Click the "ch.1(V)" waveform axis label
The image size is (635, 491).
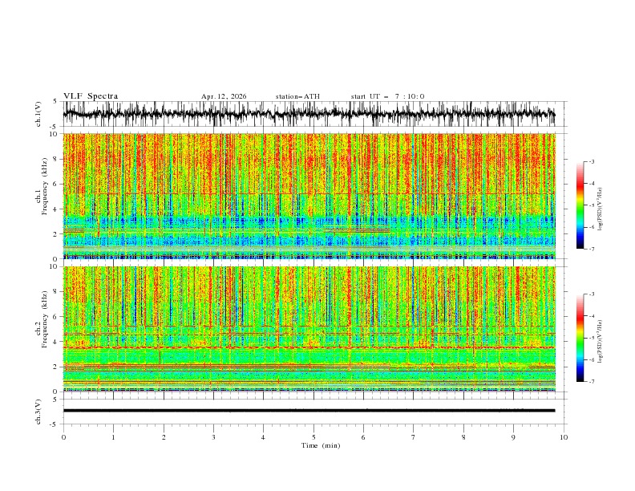38,114
